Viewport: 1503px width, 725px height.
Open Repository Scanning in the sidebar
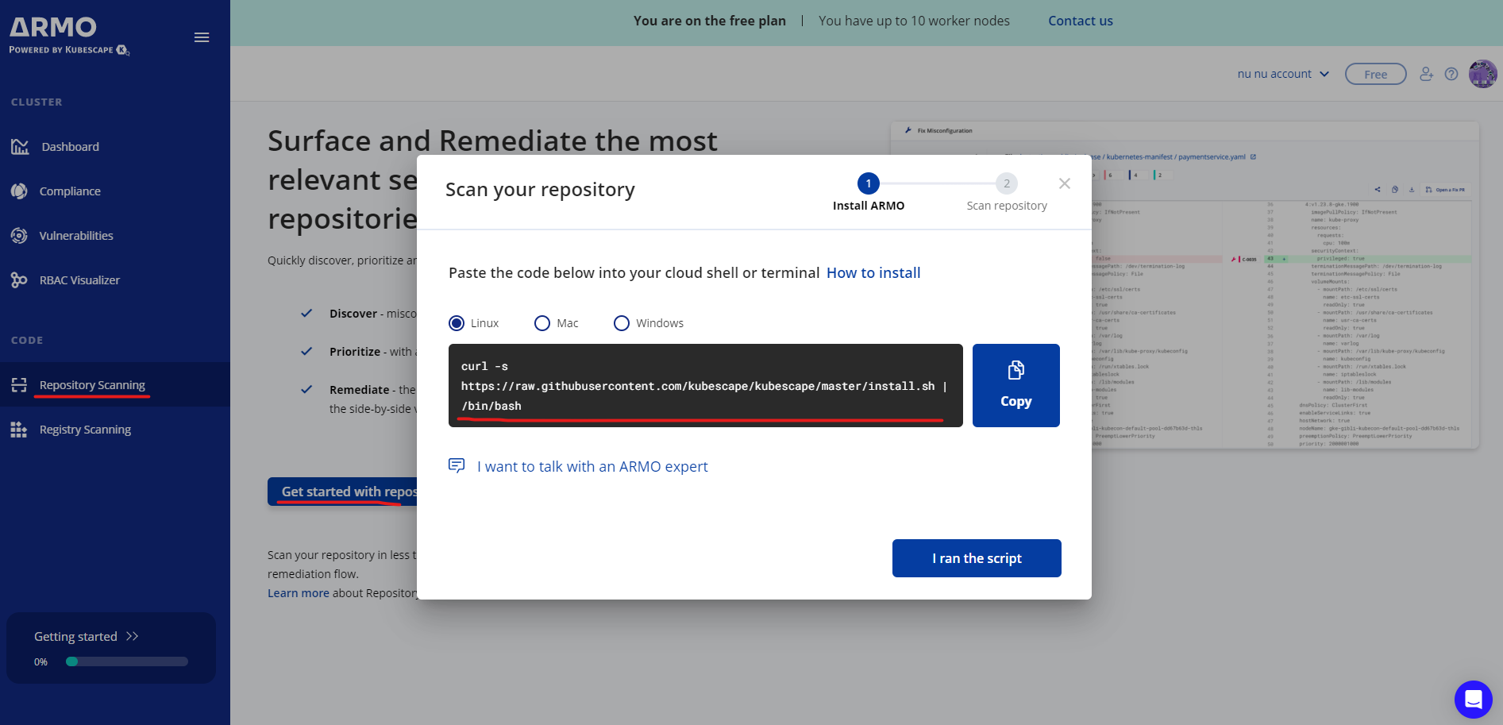[115, 384]
